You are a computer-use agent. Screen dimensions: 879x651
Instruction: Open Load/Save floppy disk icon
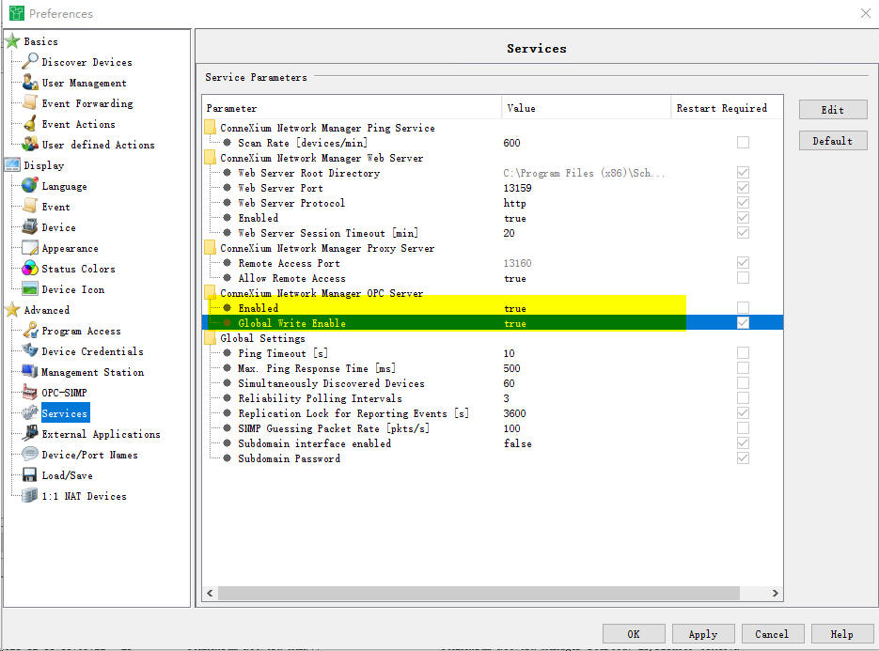click(30, 475)
